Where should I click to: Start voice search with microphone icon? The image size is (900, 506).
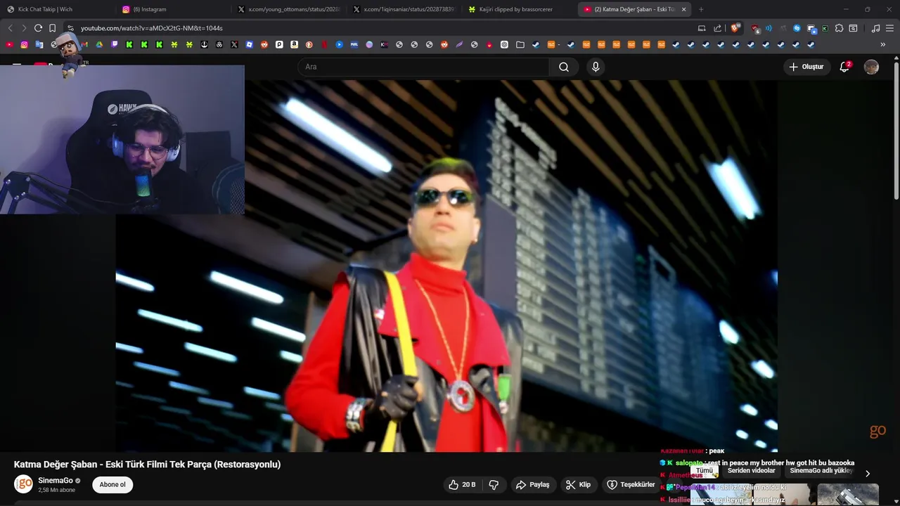[596, 67]
